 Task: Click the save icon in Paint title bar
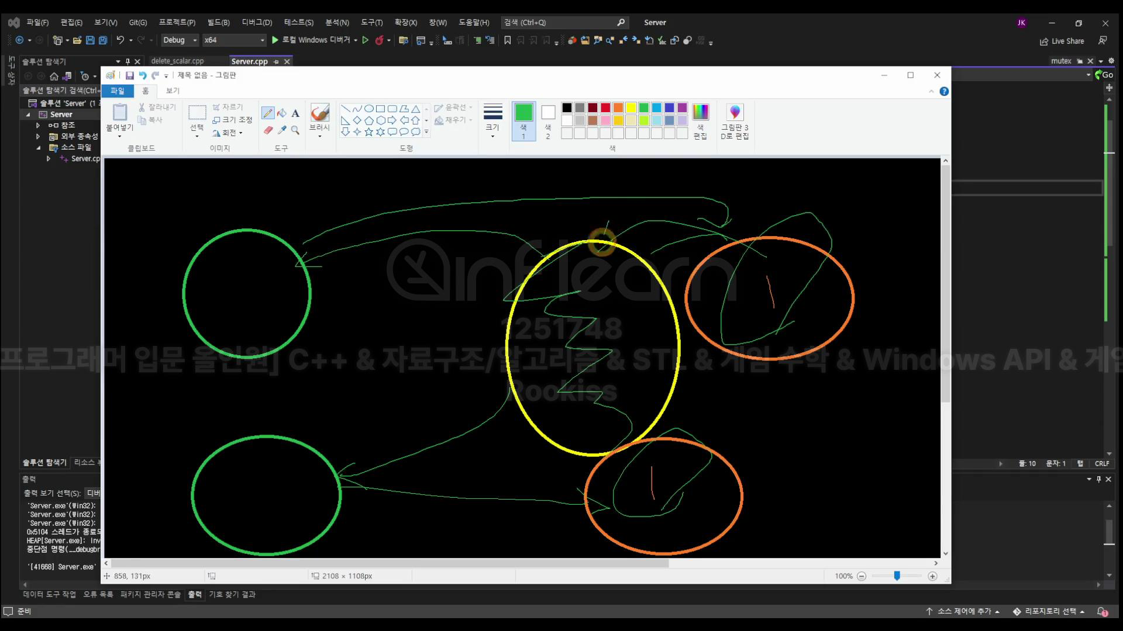click(129, 75)
